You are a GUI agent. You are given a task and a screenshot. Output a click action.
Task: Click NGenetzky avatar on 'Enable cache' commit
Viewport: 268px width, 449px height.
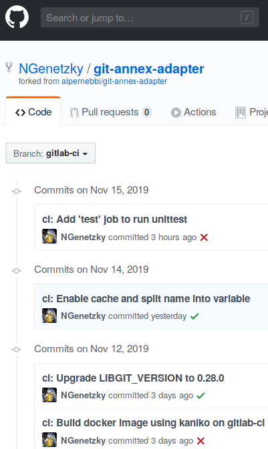(x=49, y=316)
